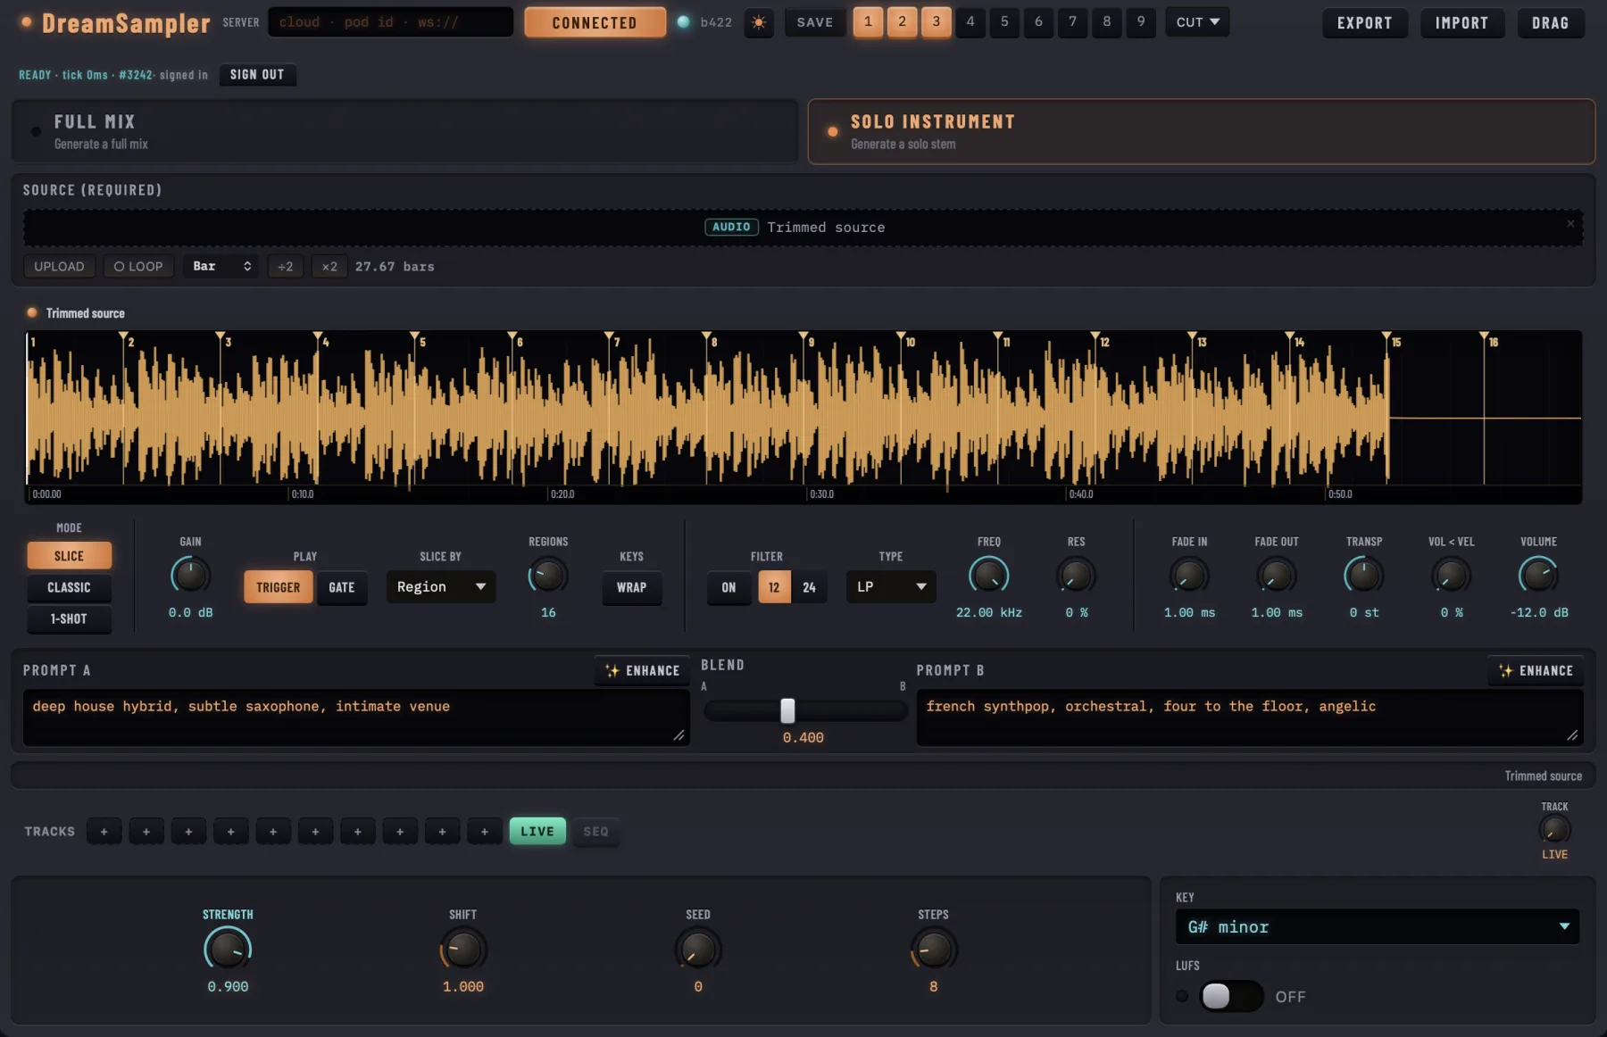Click the EXPORT button

click(1364, 22)
